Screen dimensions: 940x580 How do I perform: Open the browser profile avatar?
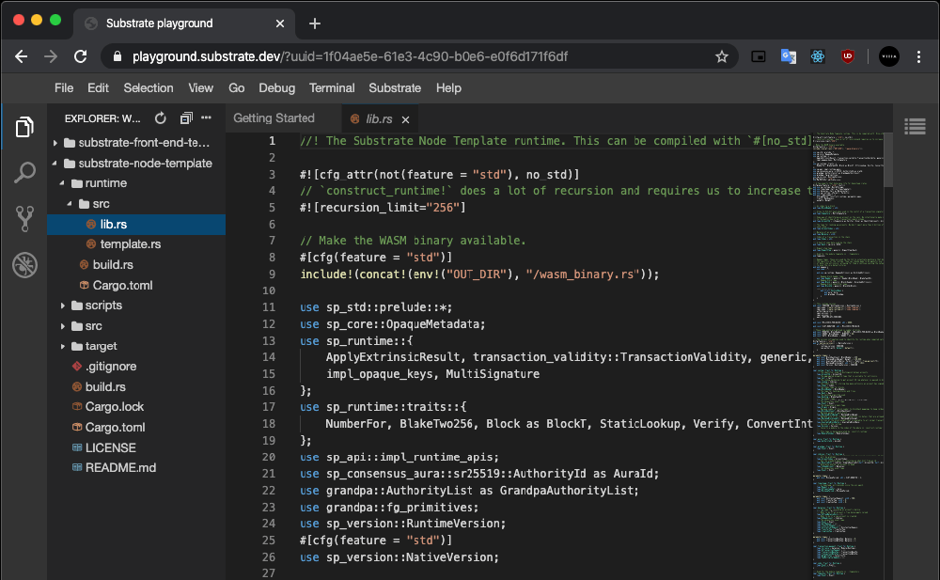(889, 56)
